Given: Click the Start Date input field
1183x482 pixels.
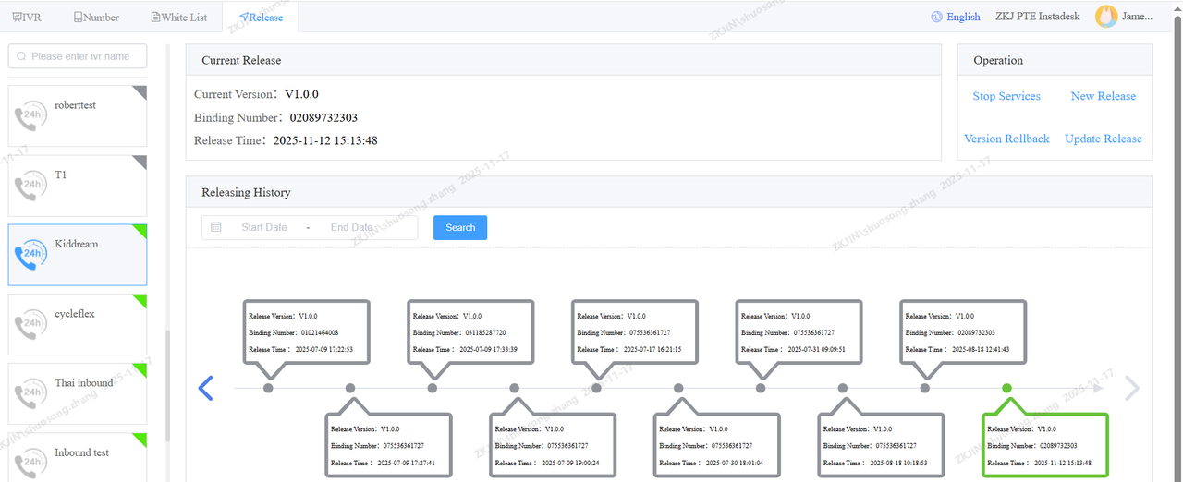Looking at the screenshot, I should (x=264, y=227).
